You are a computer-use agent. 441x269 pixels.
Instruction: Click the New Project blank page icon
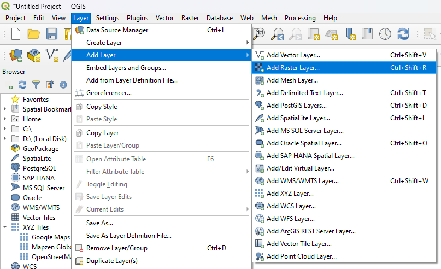point(16,34)
